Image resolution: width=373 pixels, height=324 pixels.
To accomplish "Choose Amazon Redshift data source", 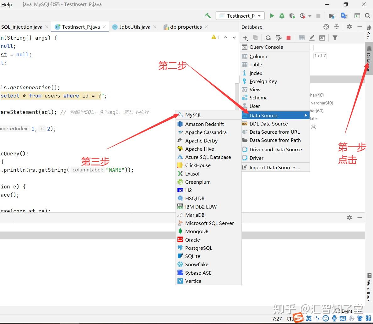I will (208, 124).
